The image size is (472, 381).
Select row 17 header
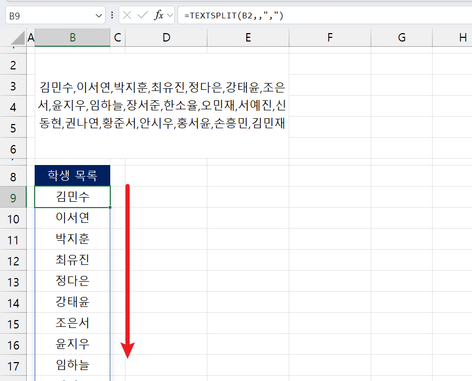point(13,365)
